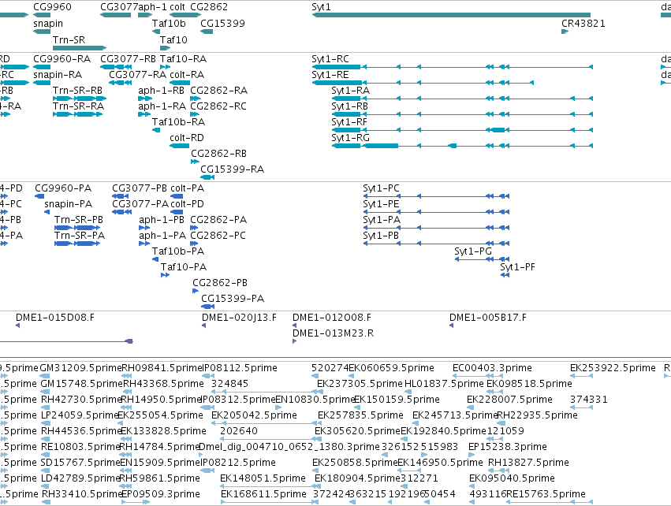
Task: Select the Syt1 gene label
Action: 321,7
